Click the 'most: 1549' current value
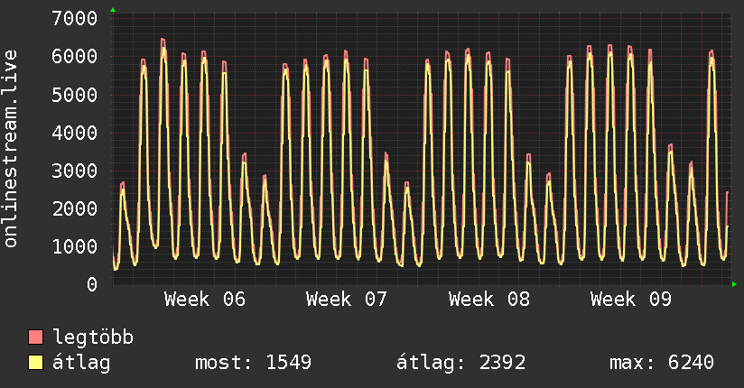The image size is (744, 388). click(254, 363)
